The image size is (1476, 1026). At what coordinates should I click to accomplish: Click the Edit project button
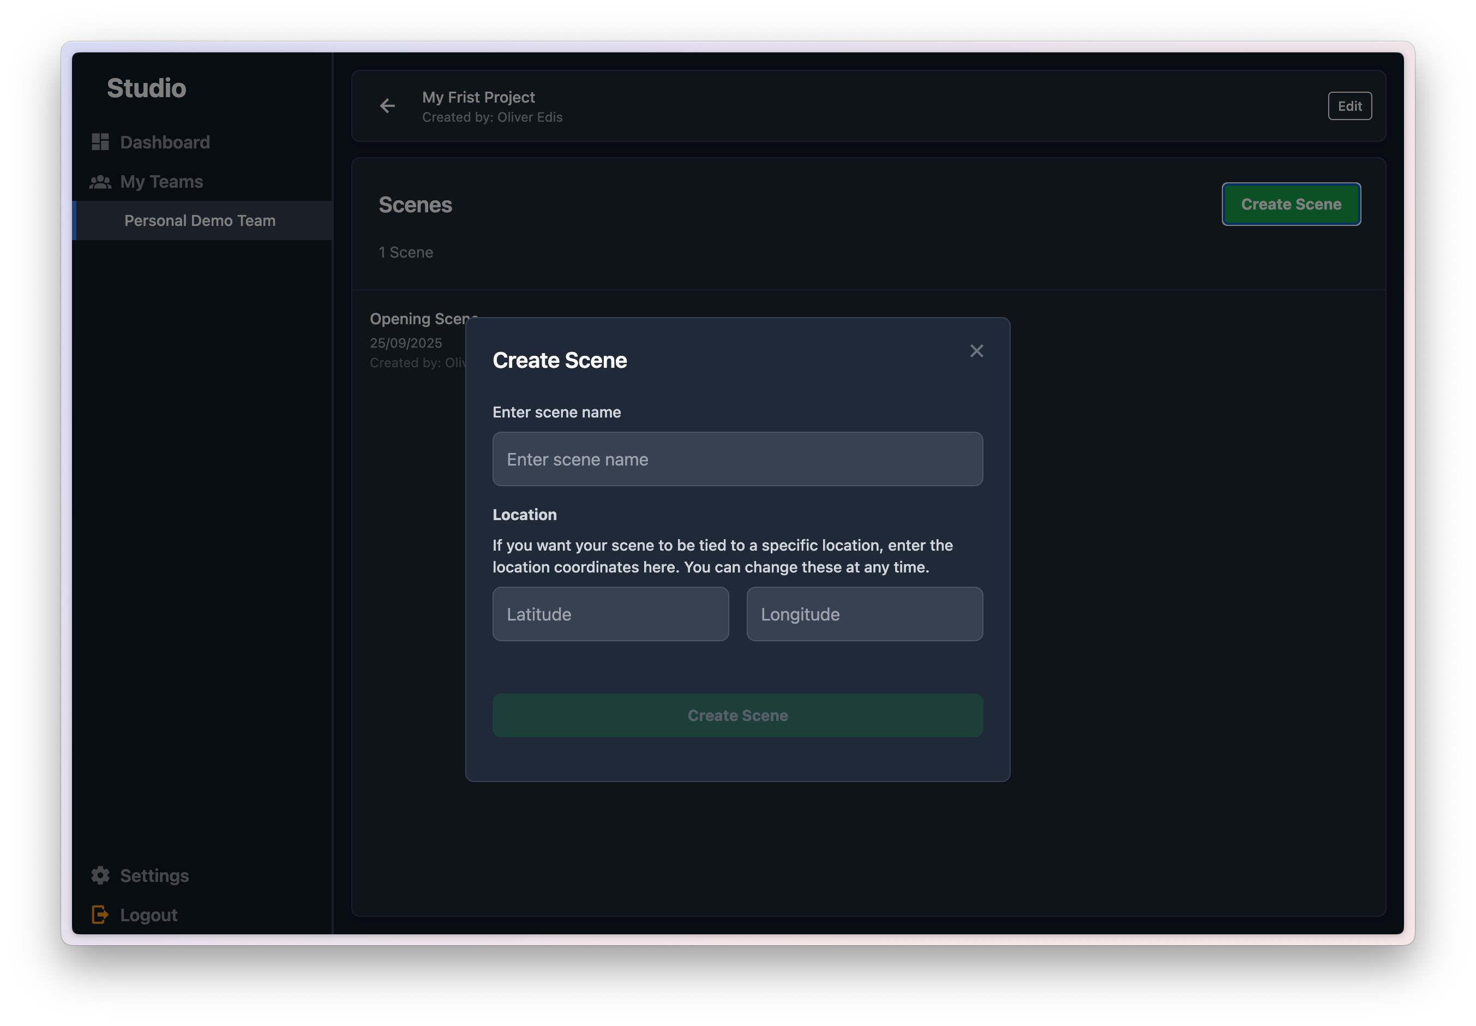(1349, 106)
